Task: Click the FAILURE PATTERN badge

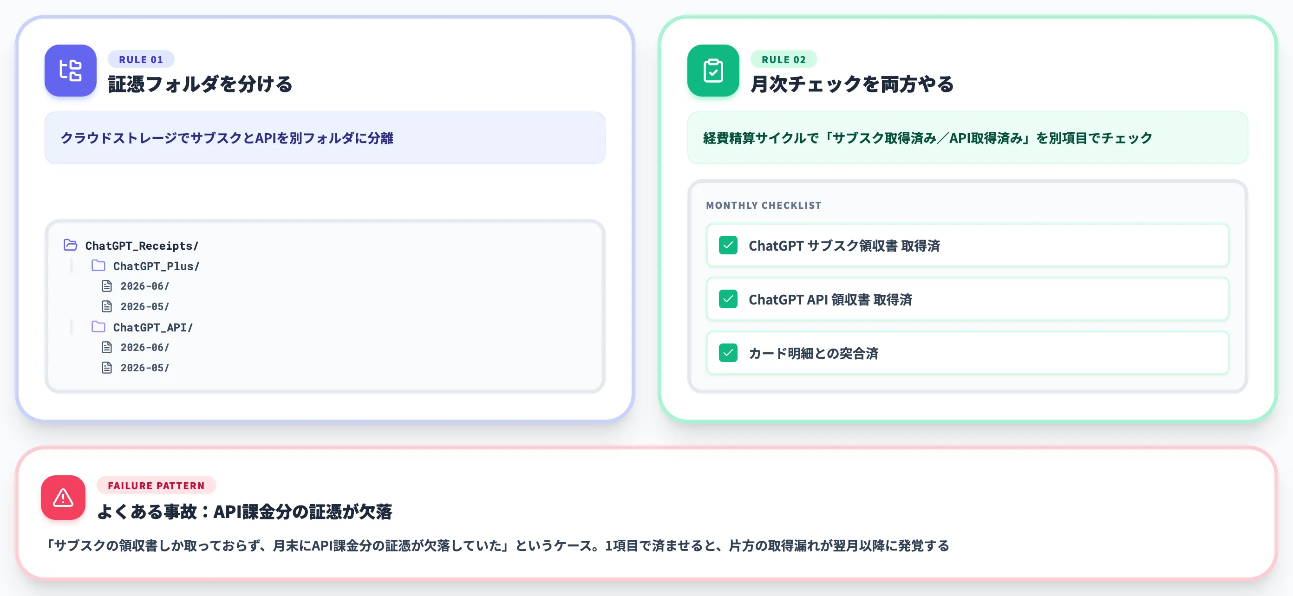Action: (156, 485)
